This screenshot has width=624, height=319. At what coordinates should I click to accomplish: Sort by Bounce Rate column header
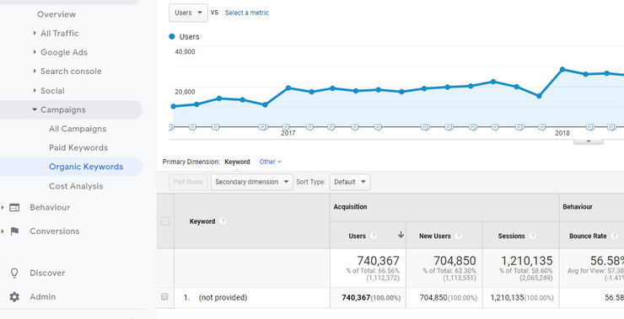[x=588, y=236]
